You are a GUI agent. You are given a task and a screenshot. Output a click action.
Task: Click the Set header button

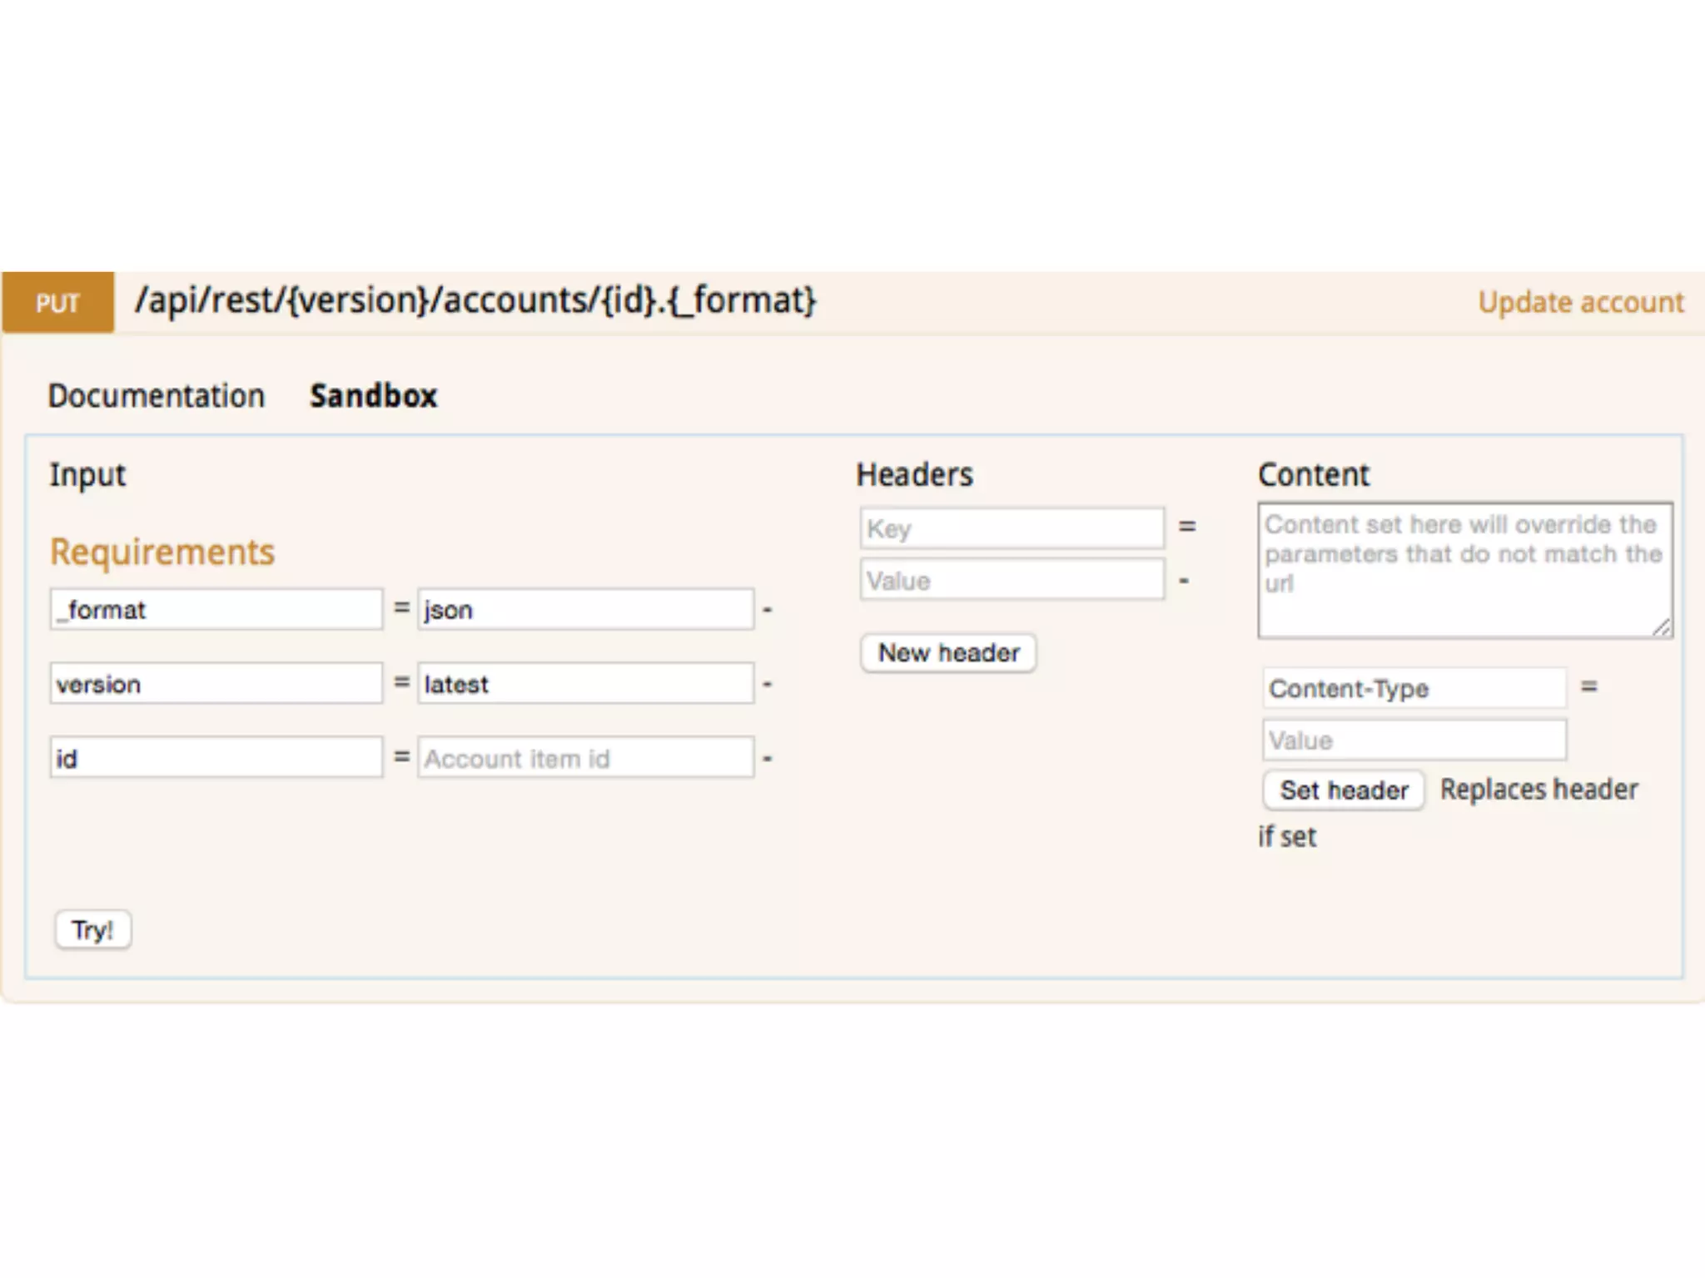[x=1344, y=790]
